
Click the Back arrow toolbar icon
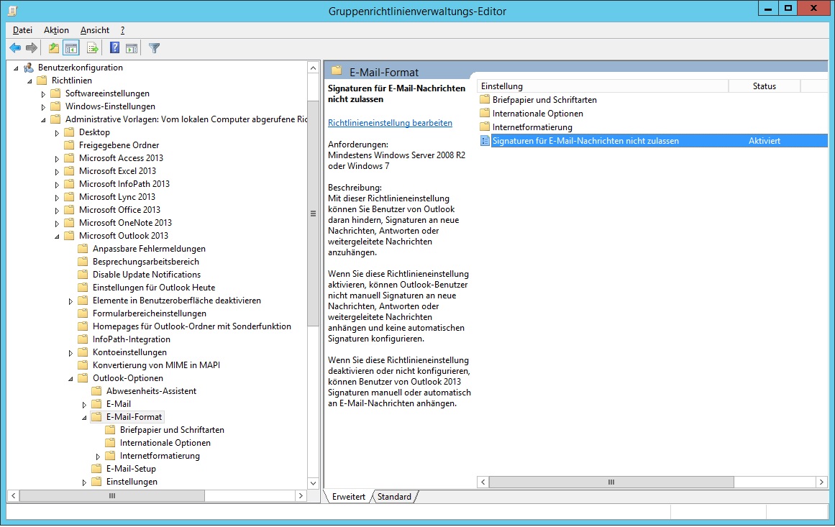(15, 48)
